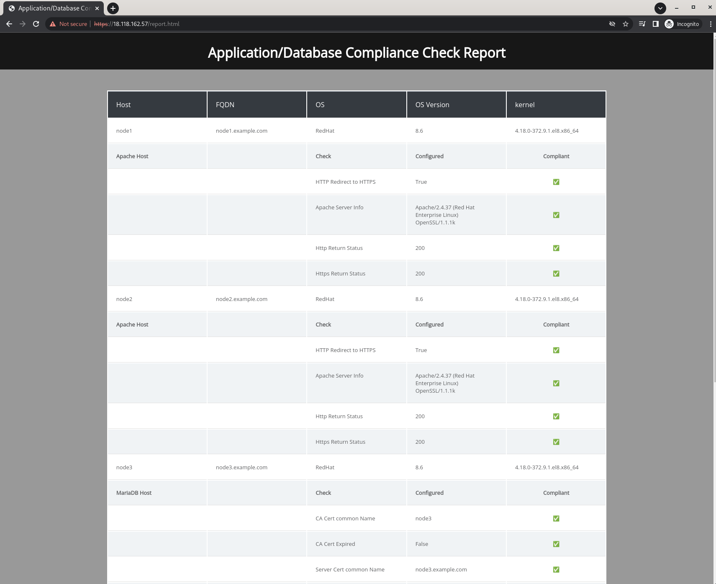Viewport: 716px width, 584px height.
Task: Click node1 kernel version text
Action: 547,131
